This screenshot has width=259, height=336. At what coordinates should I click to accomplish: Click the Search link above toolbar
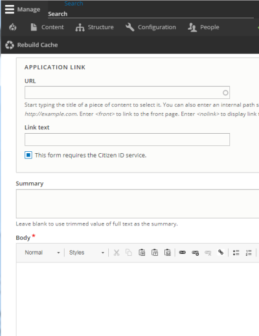74,3
